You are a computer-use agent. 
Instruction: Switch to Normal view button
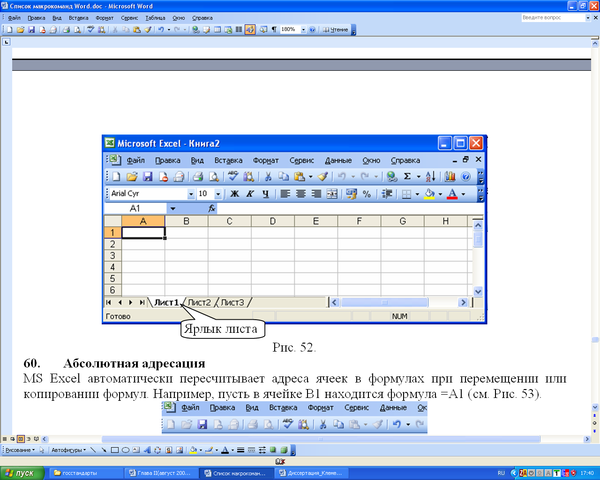5,439
